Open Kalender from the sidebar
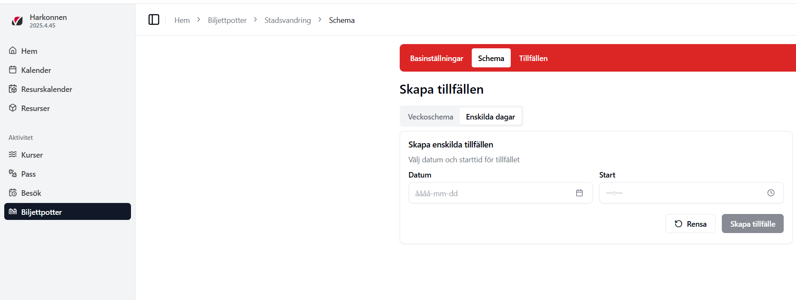Image resolution: width=796 pixels, height=300 pixels. pos(36,70)
